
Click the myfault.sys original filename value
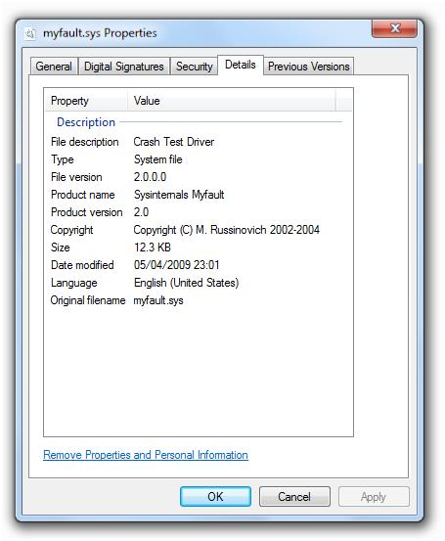tap(158, 300)
